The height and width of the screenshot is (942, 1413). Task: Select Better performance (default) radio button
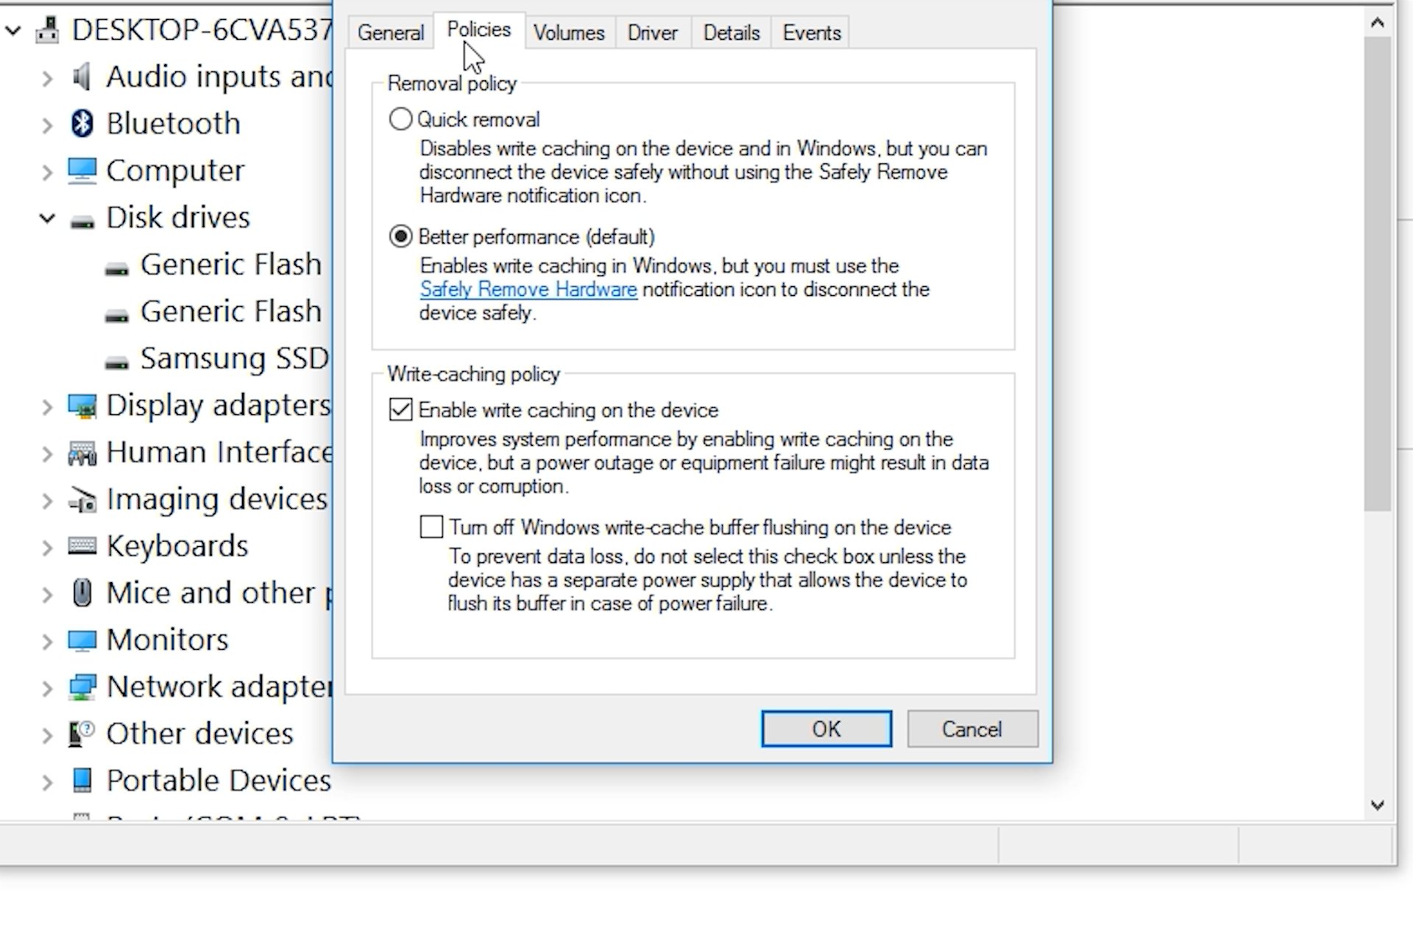click(x=400, y=237)
